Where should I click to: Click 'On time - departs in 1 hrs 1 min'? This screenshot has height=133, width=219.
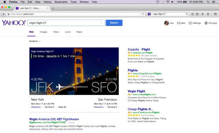[54, 56]
